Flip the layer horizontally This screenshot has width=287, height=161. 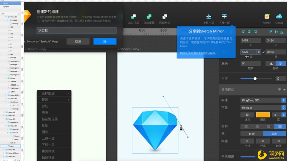[271, 63]
